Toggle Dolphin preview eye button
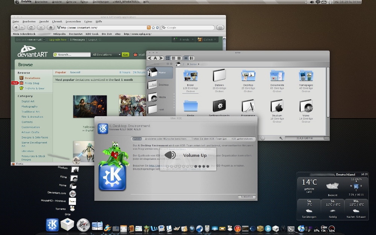Screen dimensions: 376x235 click(x=186, y=58)
